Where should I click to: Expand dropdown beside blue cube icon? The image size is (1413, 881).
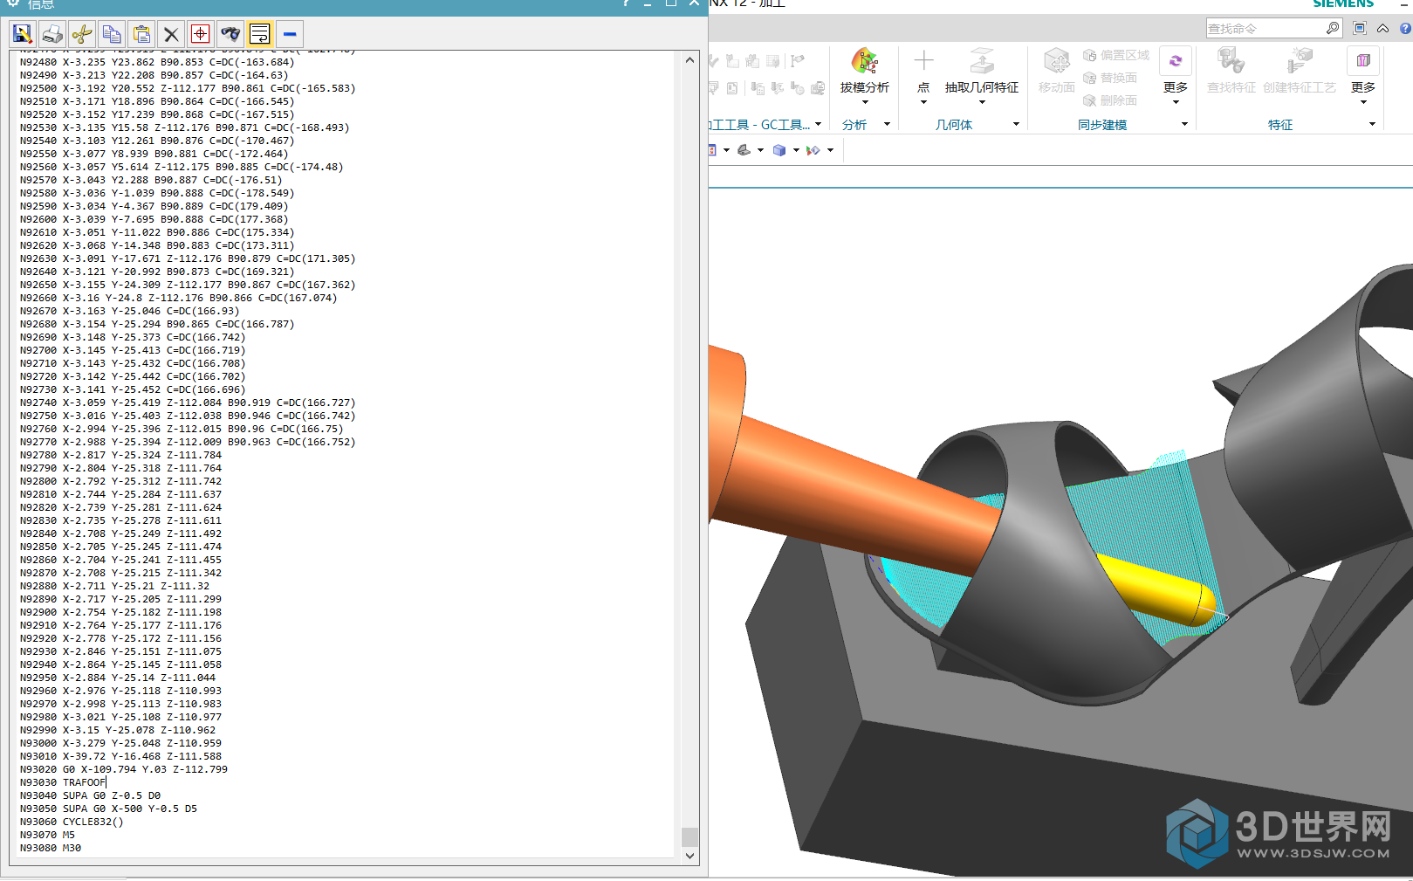pyautogui.click(x=796, y=150)
